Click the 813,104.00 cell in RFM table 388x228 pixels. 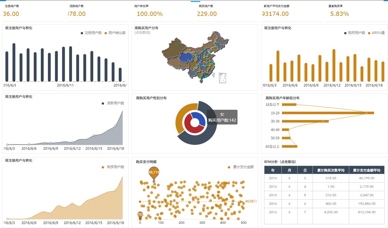point(366,212)
